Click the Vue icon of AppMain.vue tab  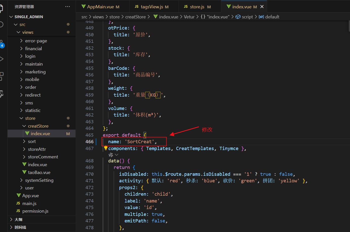84,7
